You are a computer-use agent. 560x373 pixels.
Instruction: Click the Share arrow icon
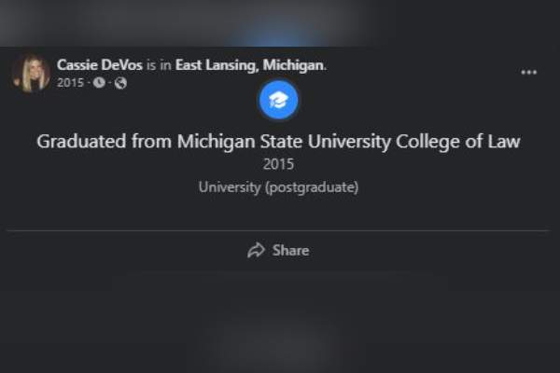[x=256, y=250]
